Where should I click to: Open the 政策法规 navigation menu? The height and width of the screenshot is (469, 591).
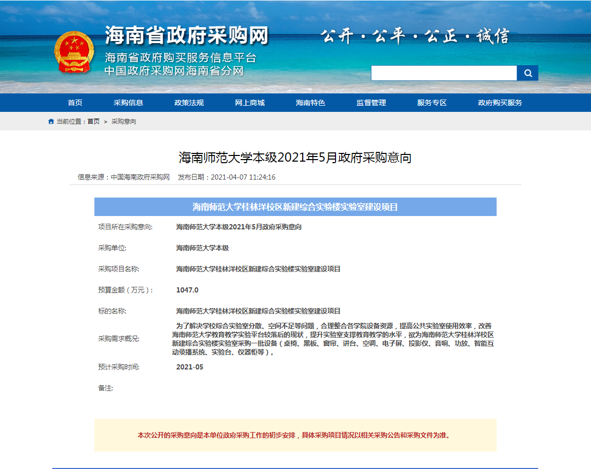point(189,103)
